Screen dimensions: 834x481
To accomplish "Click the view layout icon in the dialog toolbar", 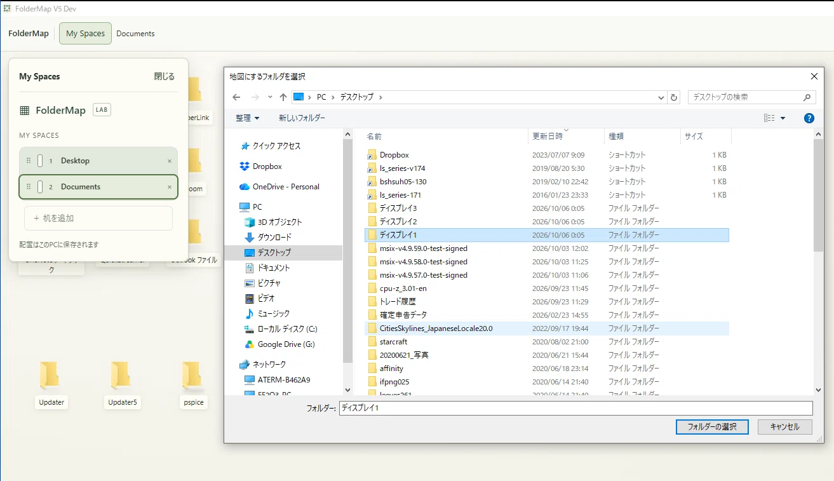I will pyautogui.click(x=769, y=118).
